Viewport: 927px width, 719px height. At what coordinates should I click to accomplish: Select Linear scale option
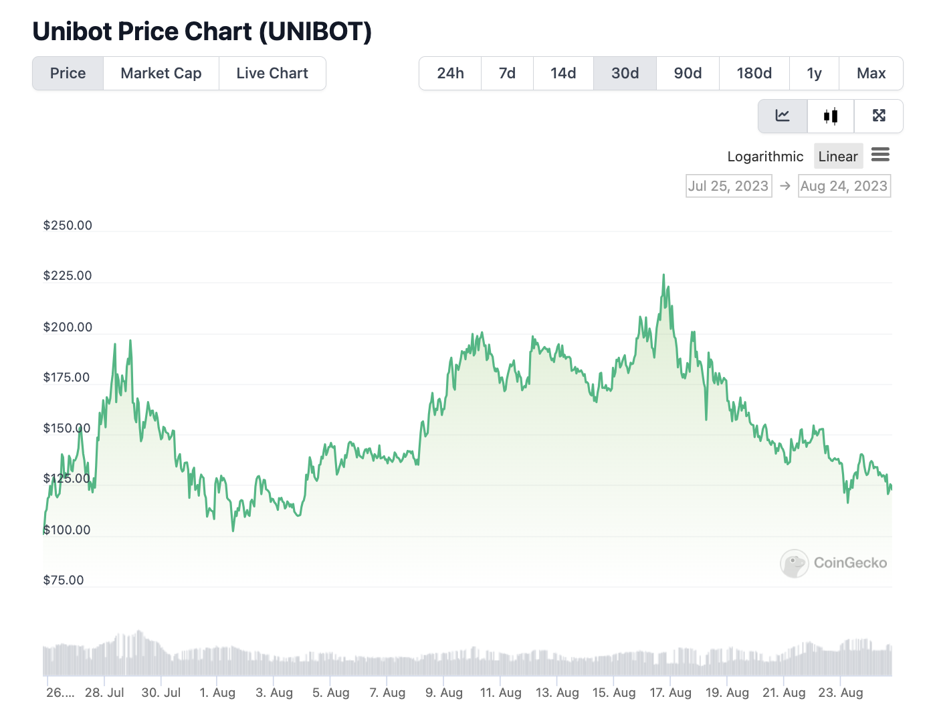pyautogui.click(x=837, y=156)
